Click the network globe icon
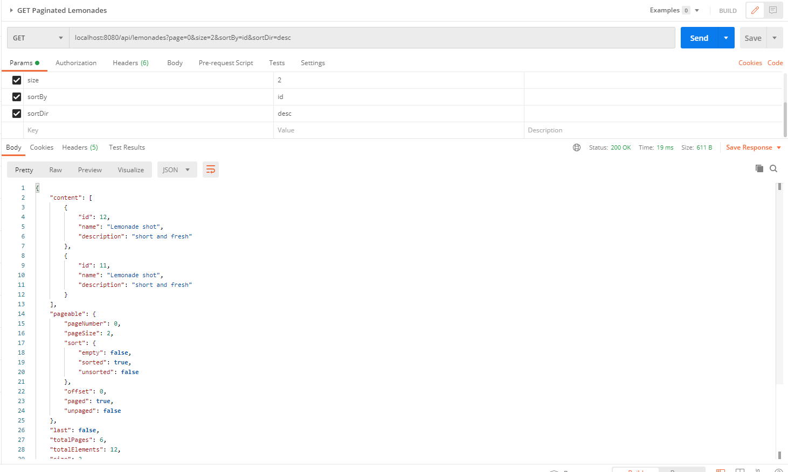The height and width of the screenshot is (472, 788). (577, 147)
